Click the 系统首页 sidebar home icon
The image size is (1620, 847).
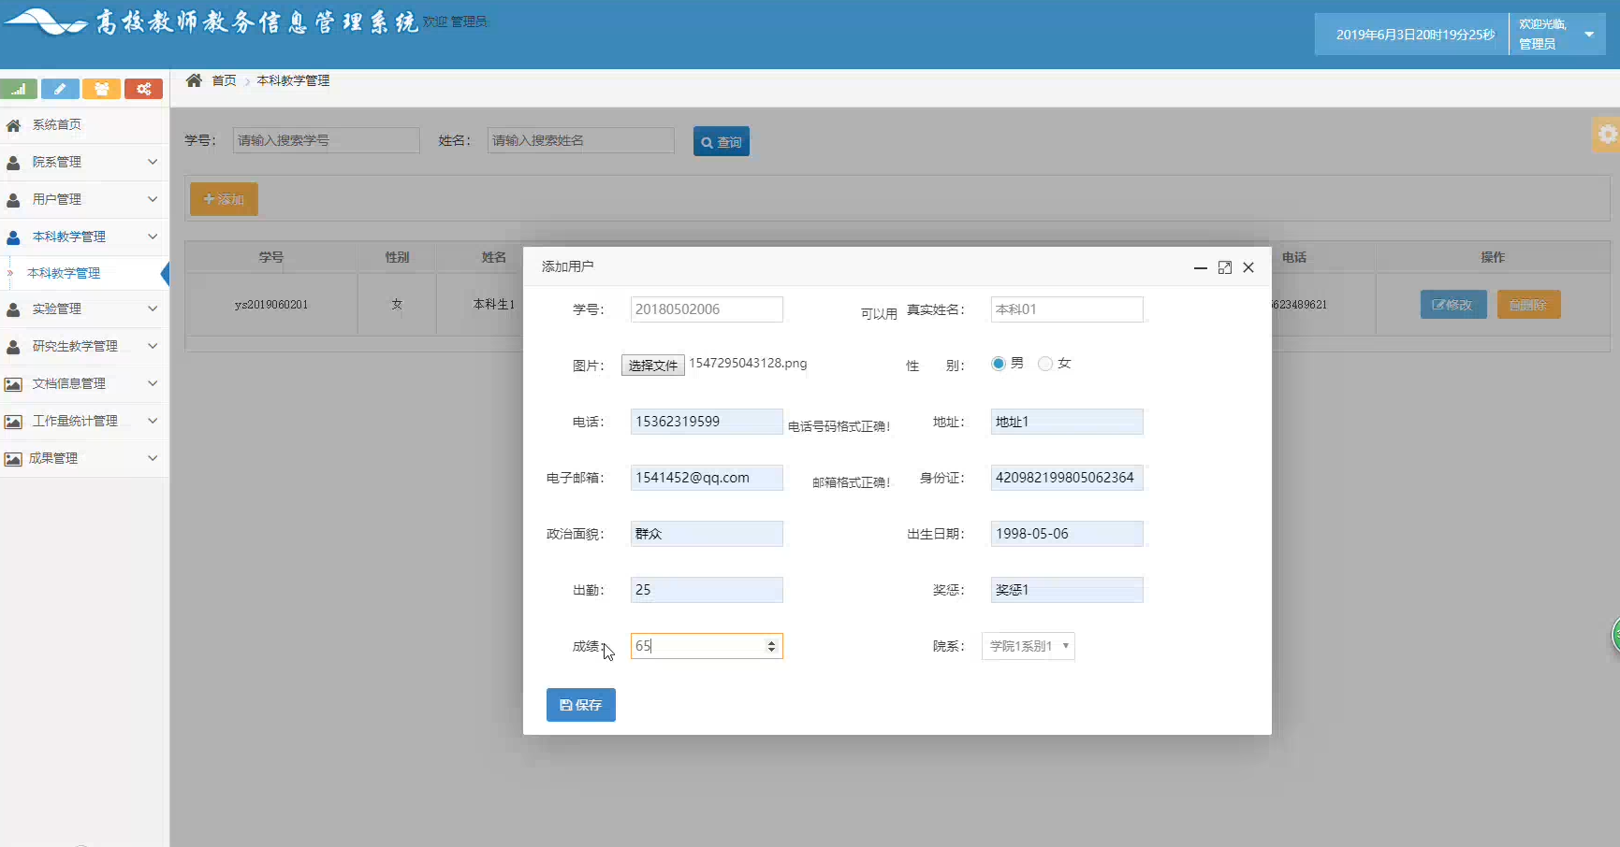point(13,125)
